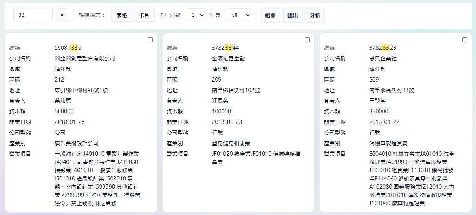476x215 pixels.
Task: Click the address 南竿鄉福沃村102號
Action: coord(234,90)
